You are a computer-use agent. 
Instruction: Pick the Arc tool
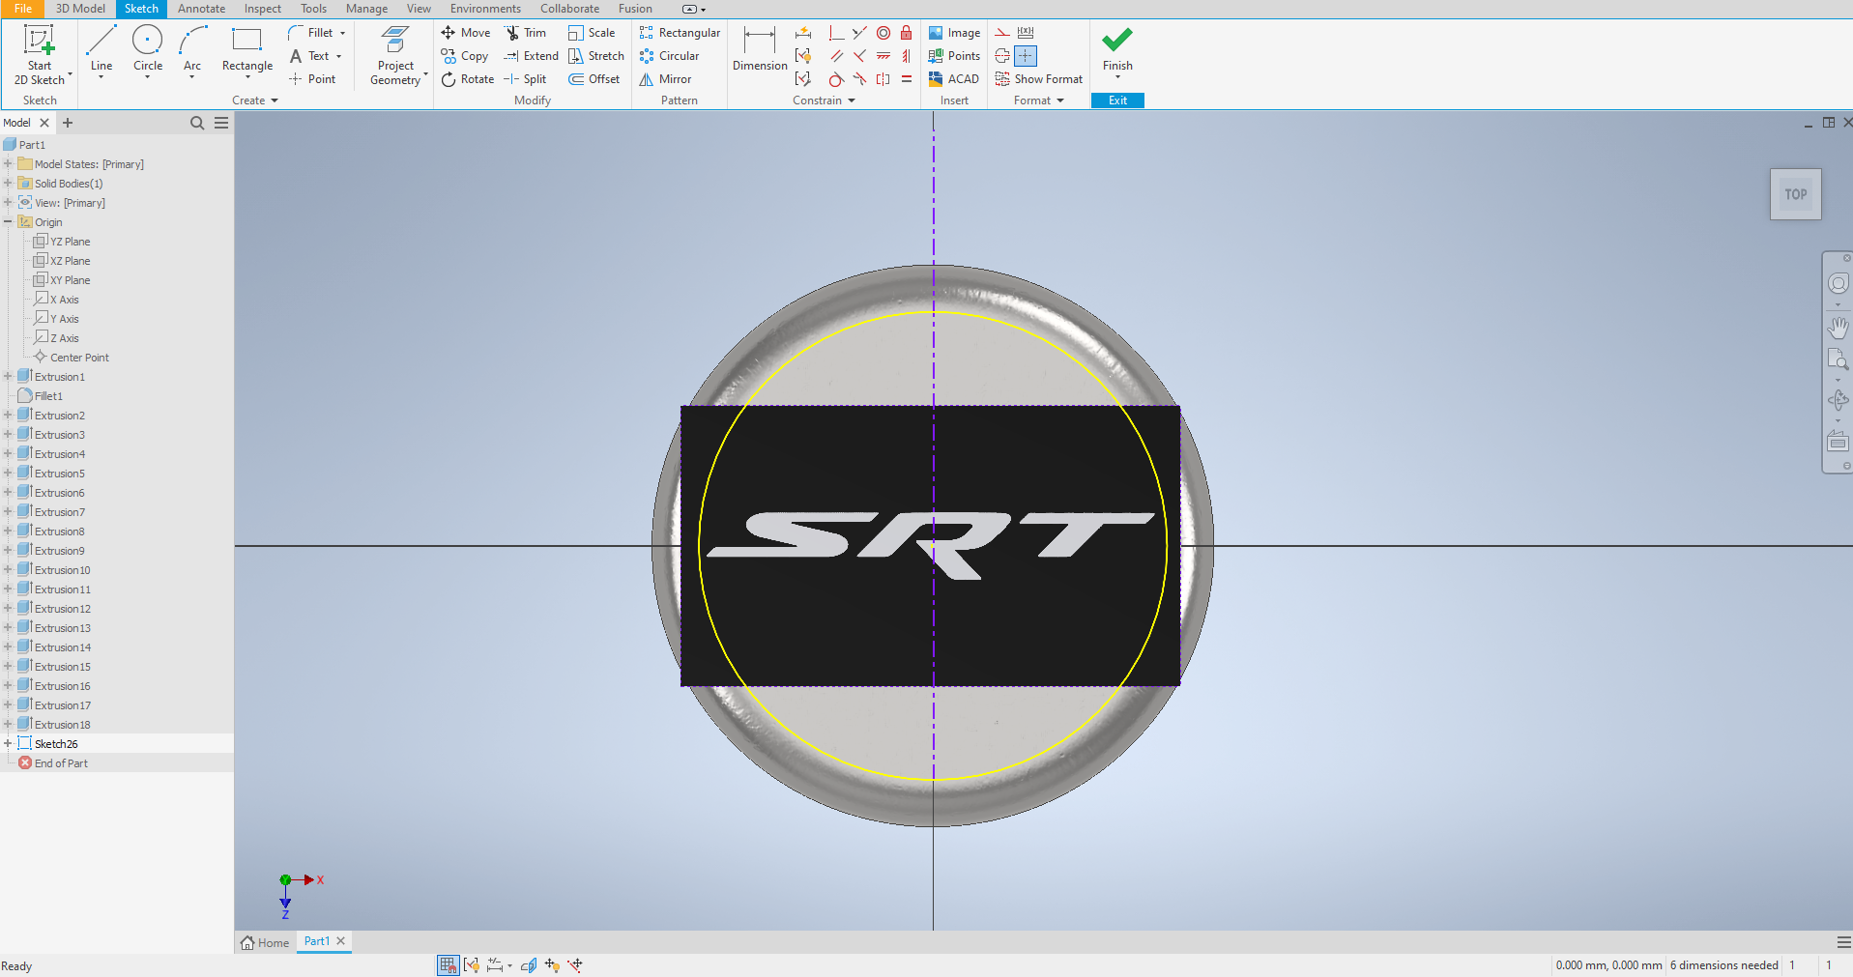(192, 50)
